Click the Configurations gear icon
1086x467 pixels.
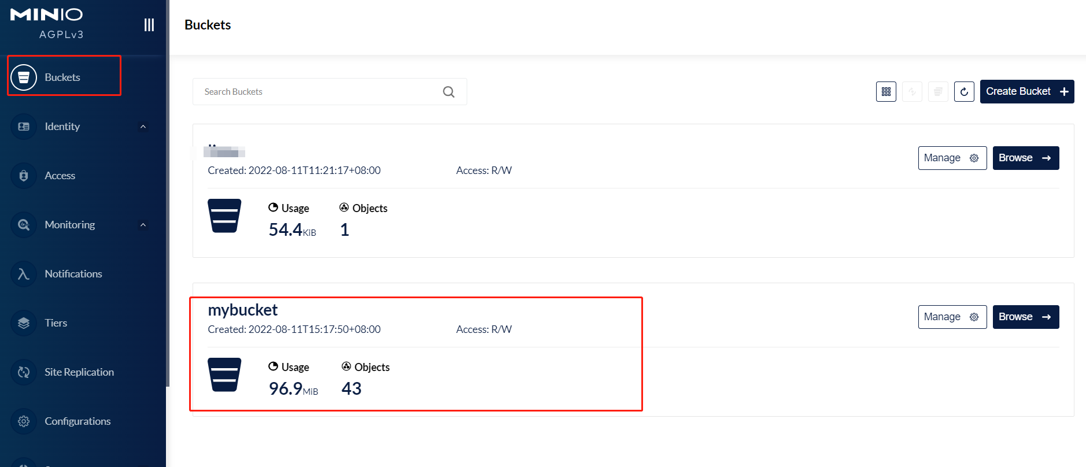[24, 421]
